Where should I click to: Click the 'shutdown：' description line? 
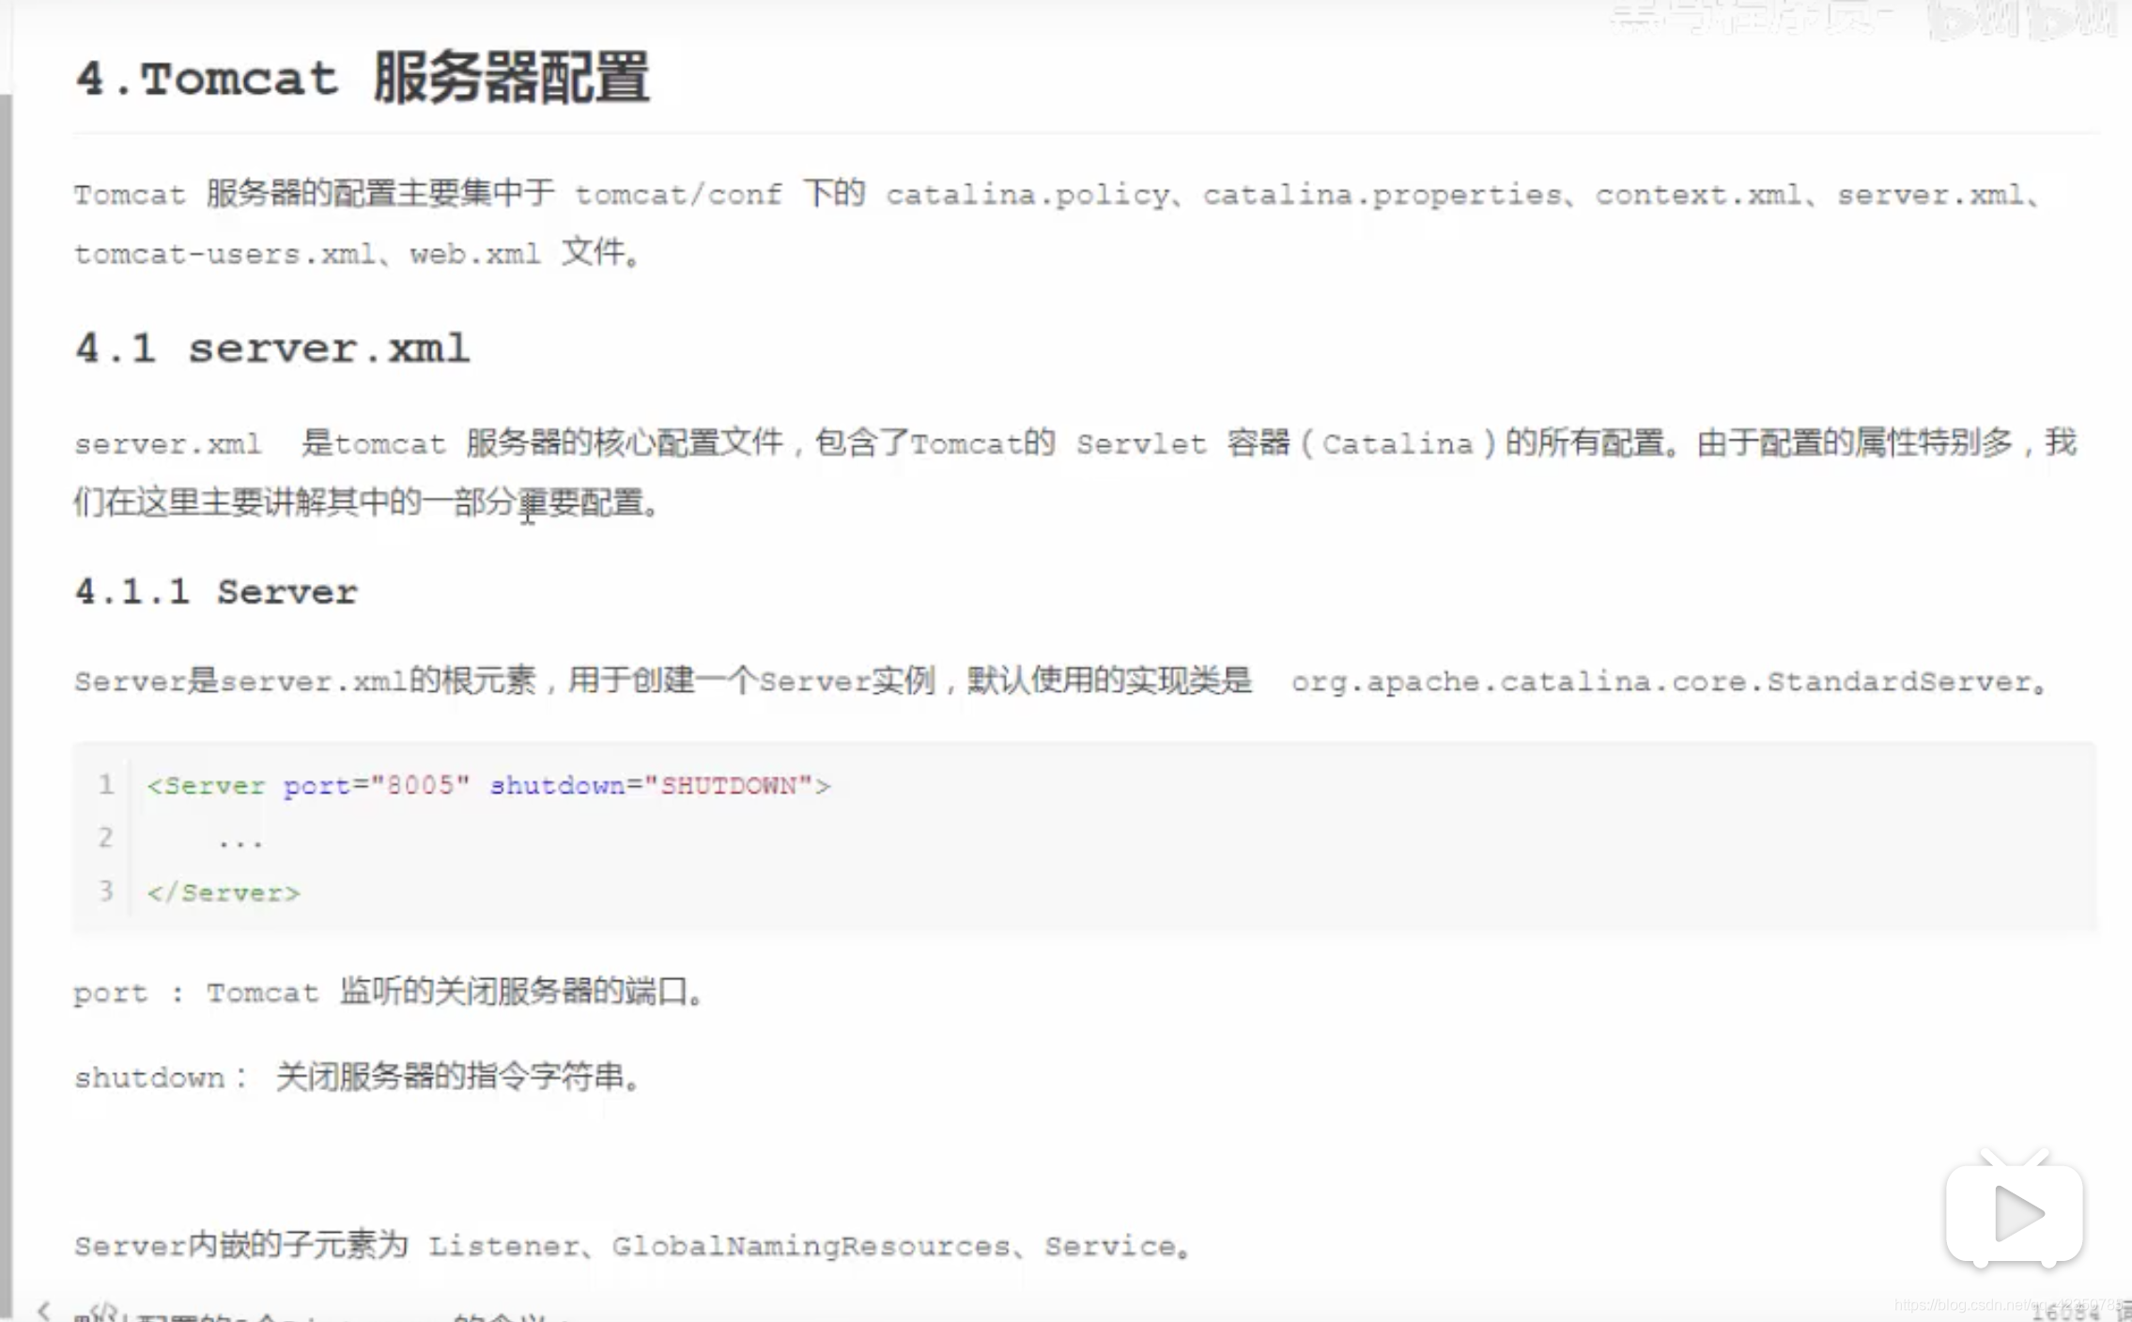click(358, 1076)
